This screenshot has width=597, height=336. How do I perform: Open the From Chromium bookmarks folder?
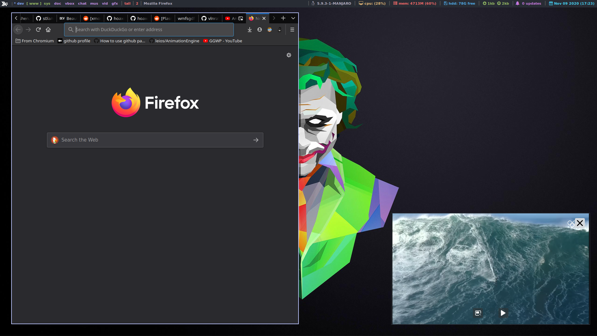click(35, 41)
